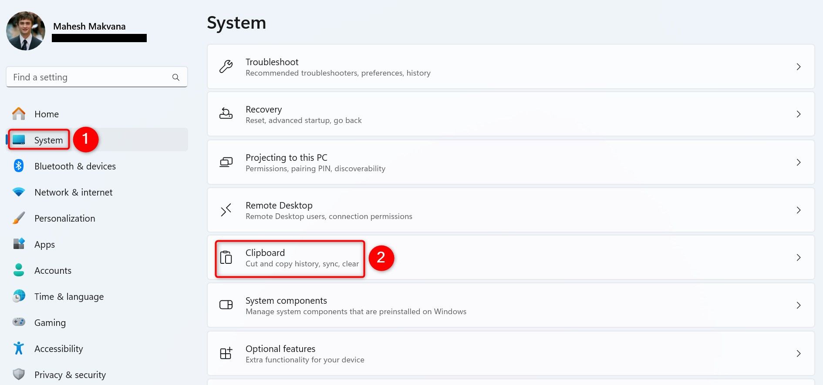Click the Remote Desktop arrows icon

tap(226, 210)
